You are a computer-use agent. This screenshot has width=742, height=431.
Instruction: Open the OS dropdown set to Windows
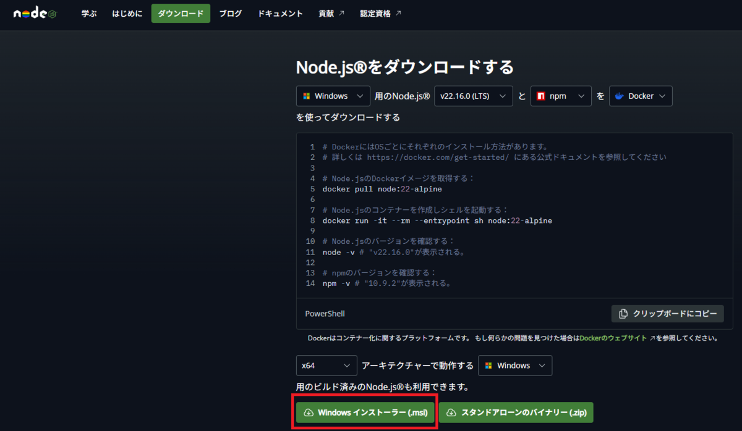pyautogui.click(x=333, y=96)
